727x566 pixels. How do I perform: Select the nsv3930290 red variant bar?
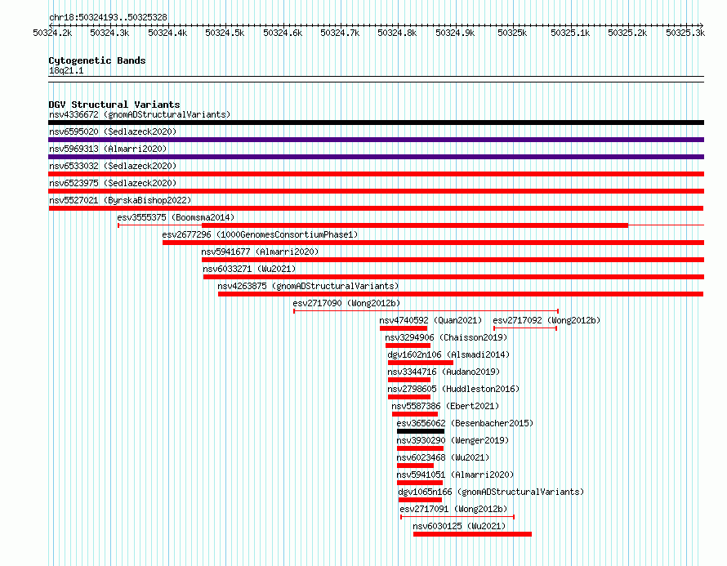click(x=420, y=448)
